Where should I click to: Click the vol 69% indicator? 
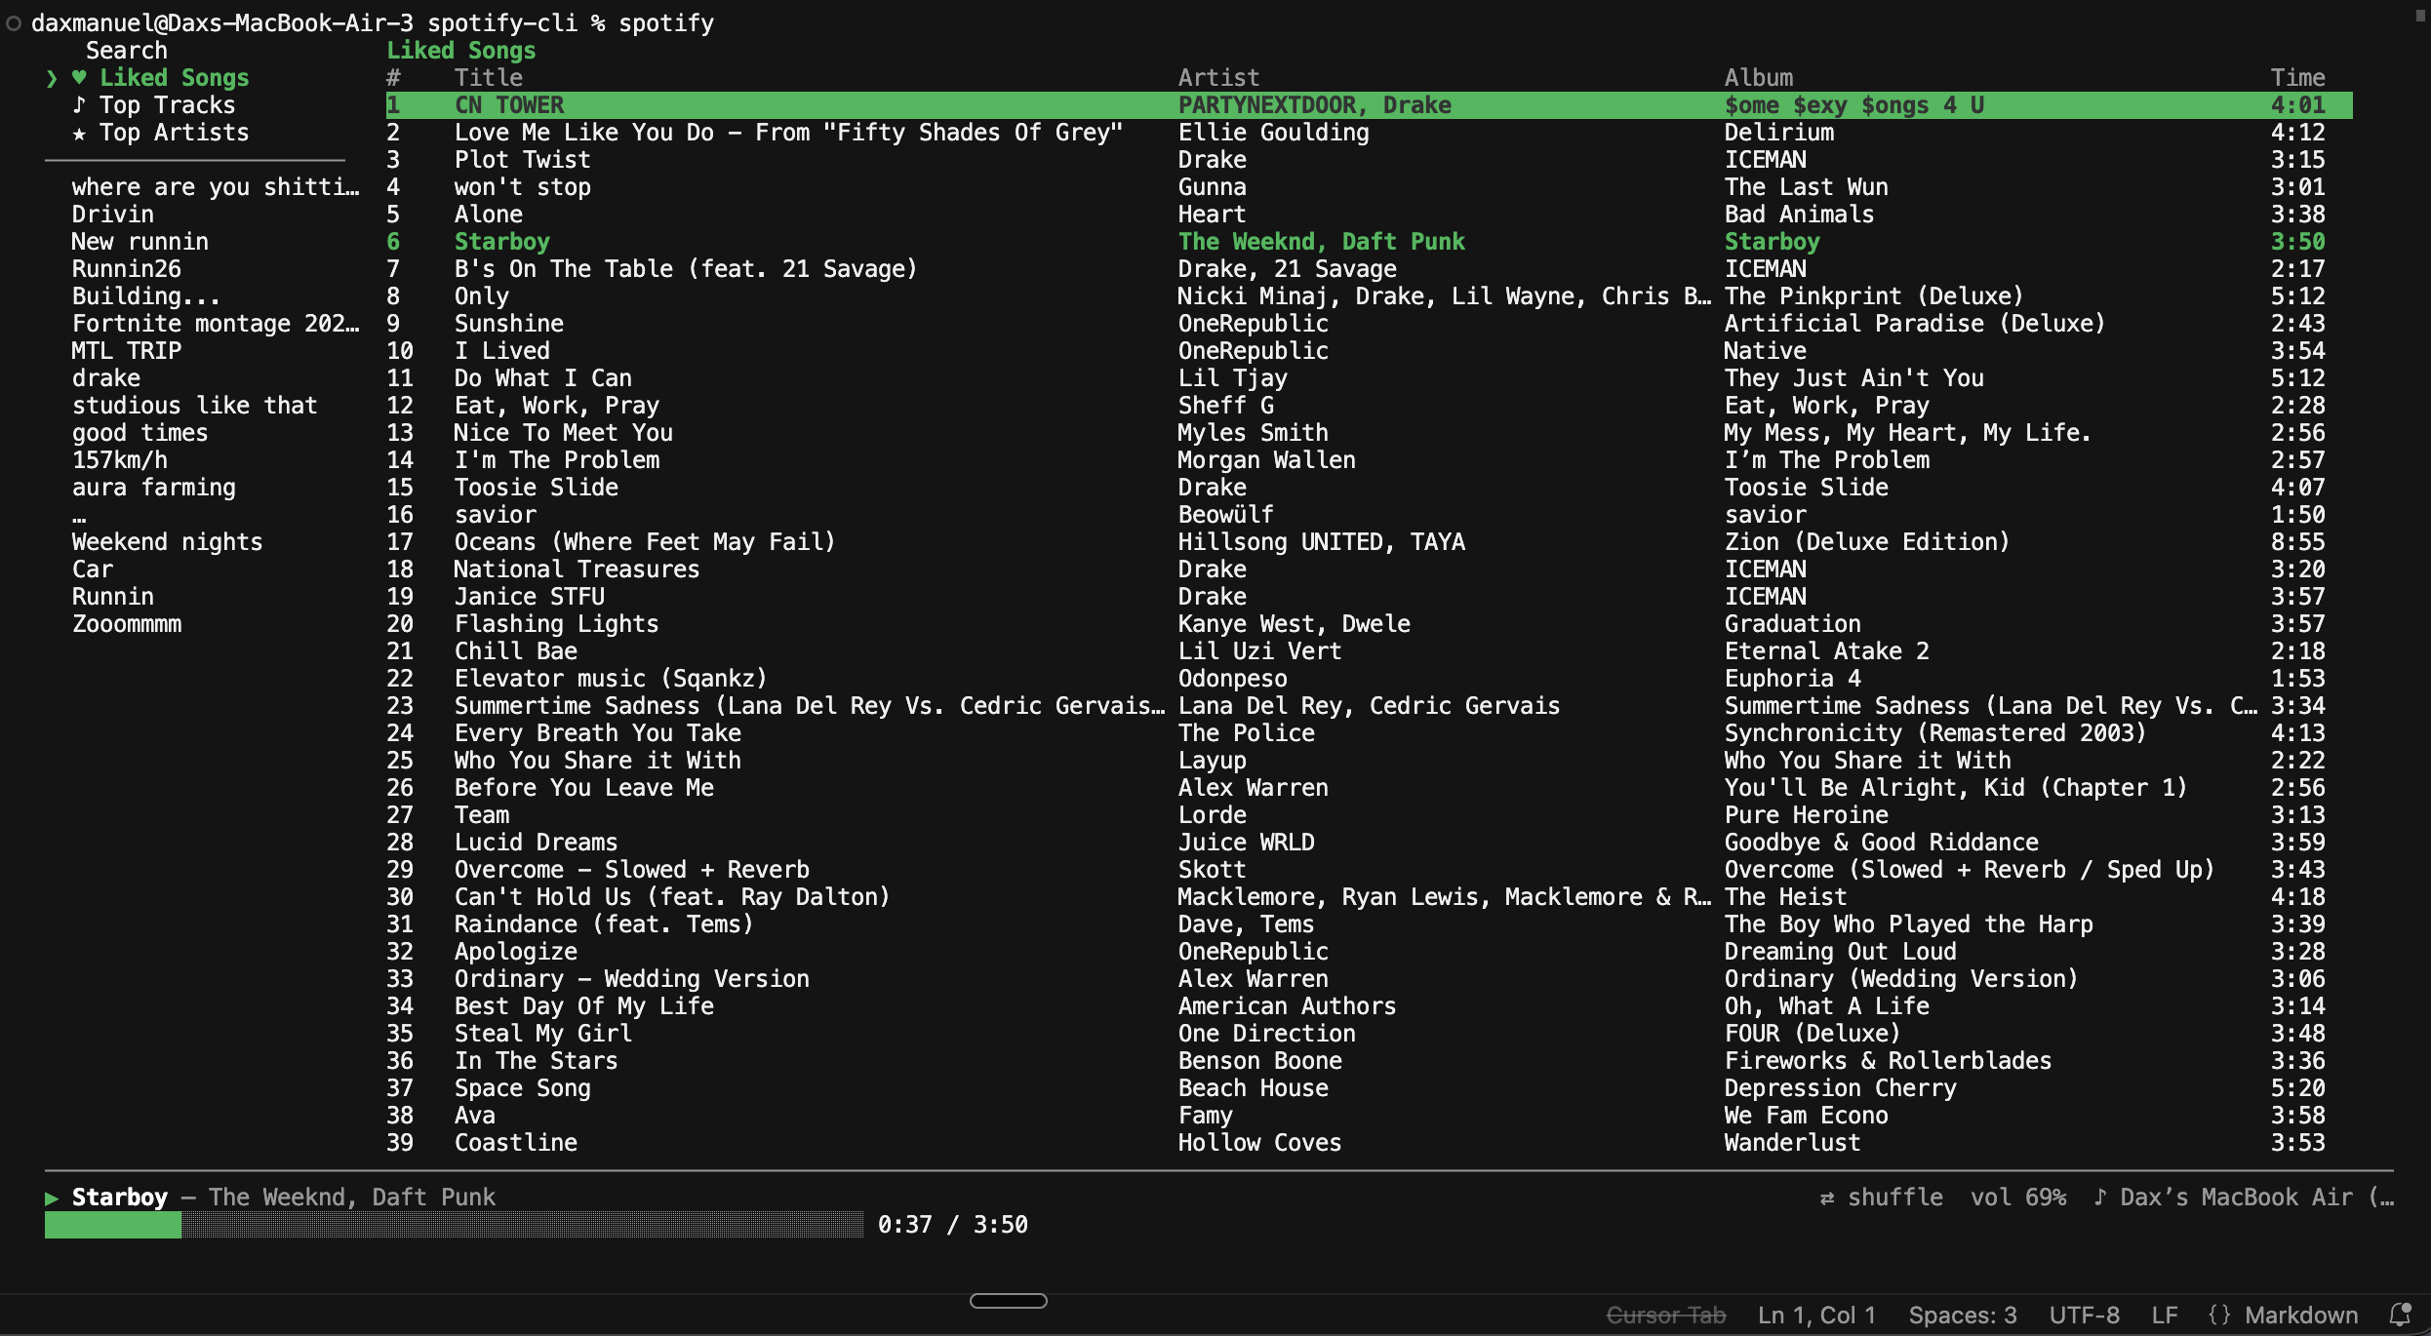(2018, 1198)
